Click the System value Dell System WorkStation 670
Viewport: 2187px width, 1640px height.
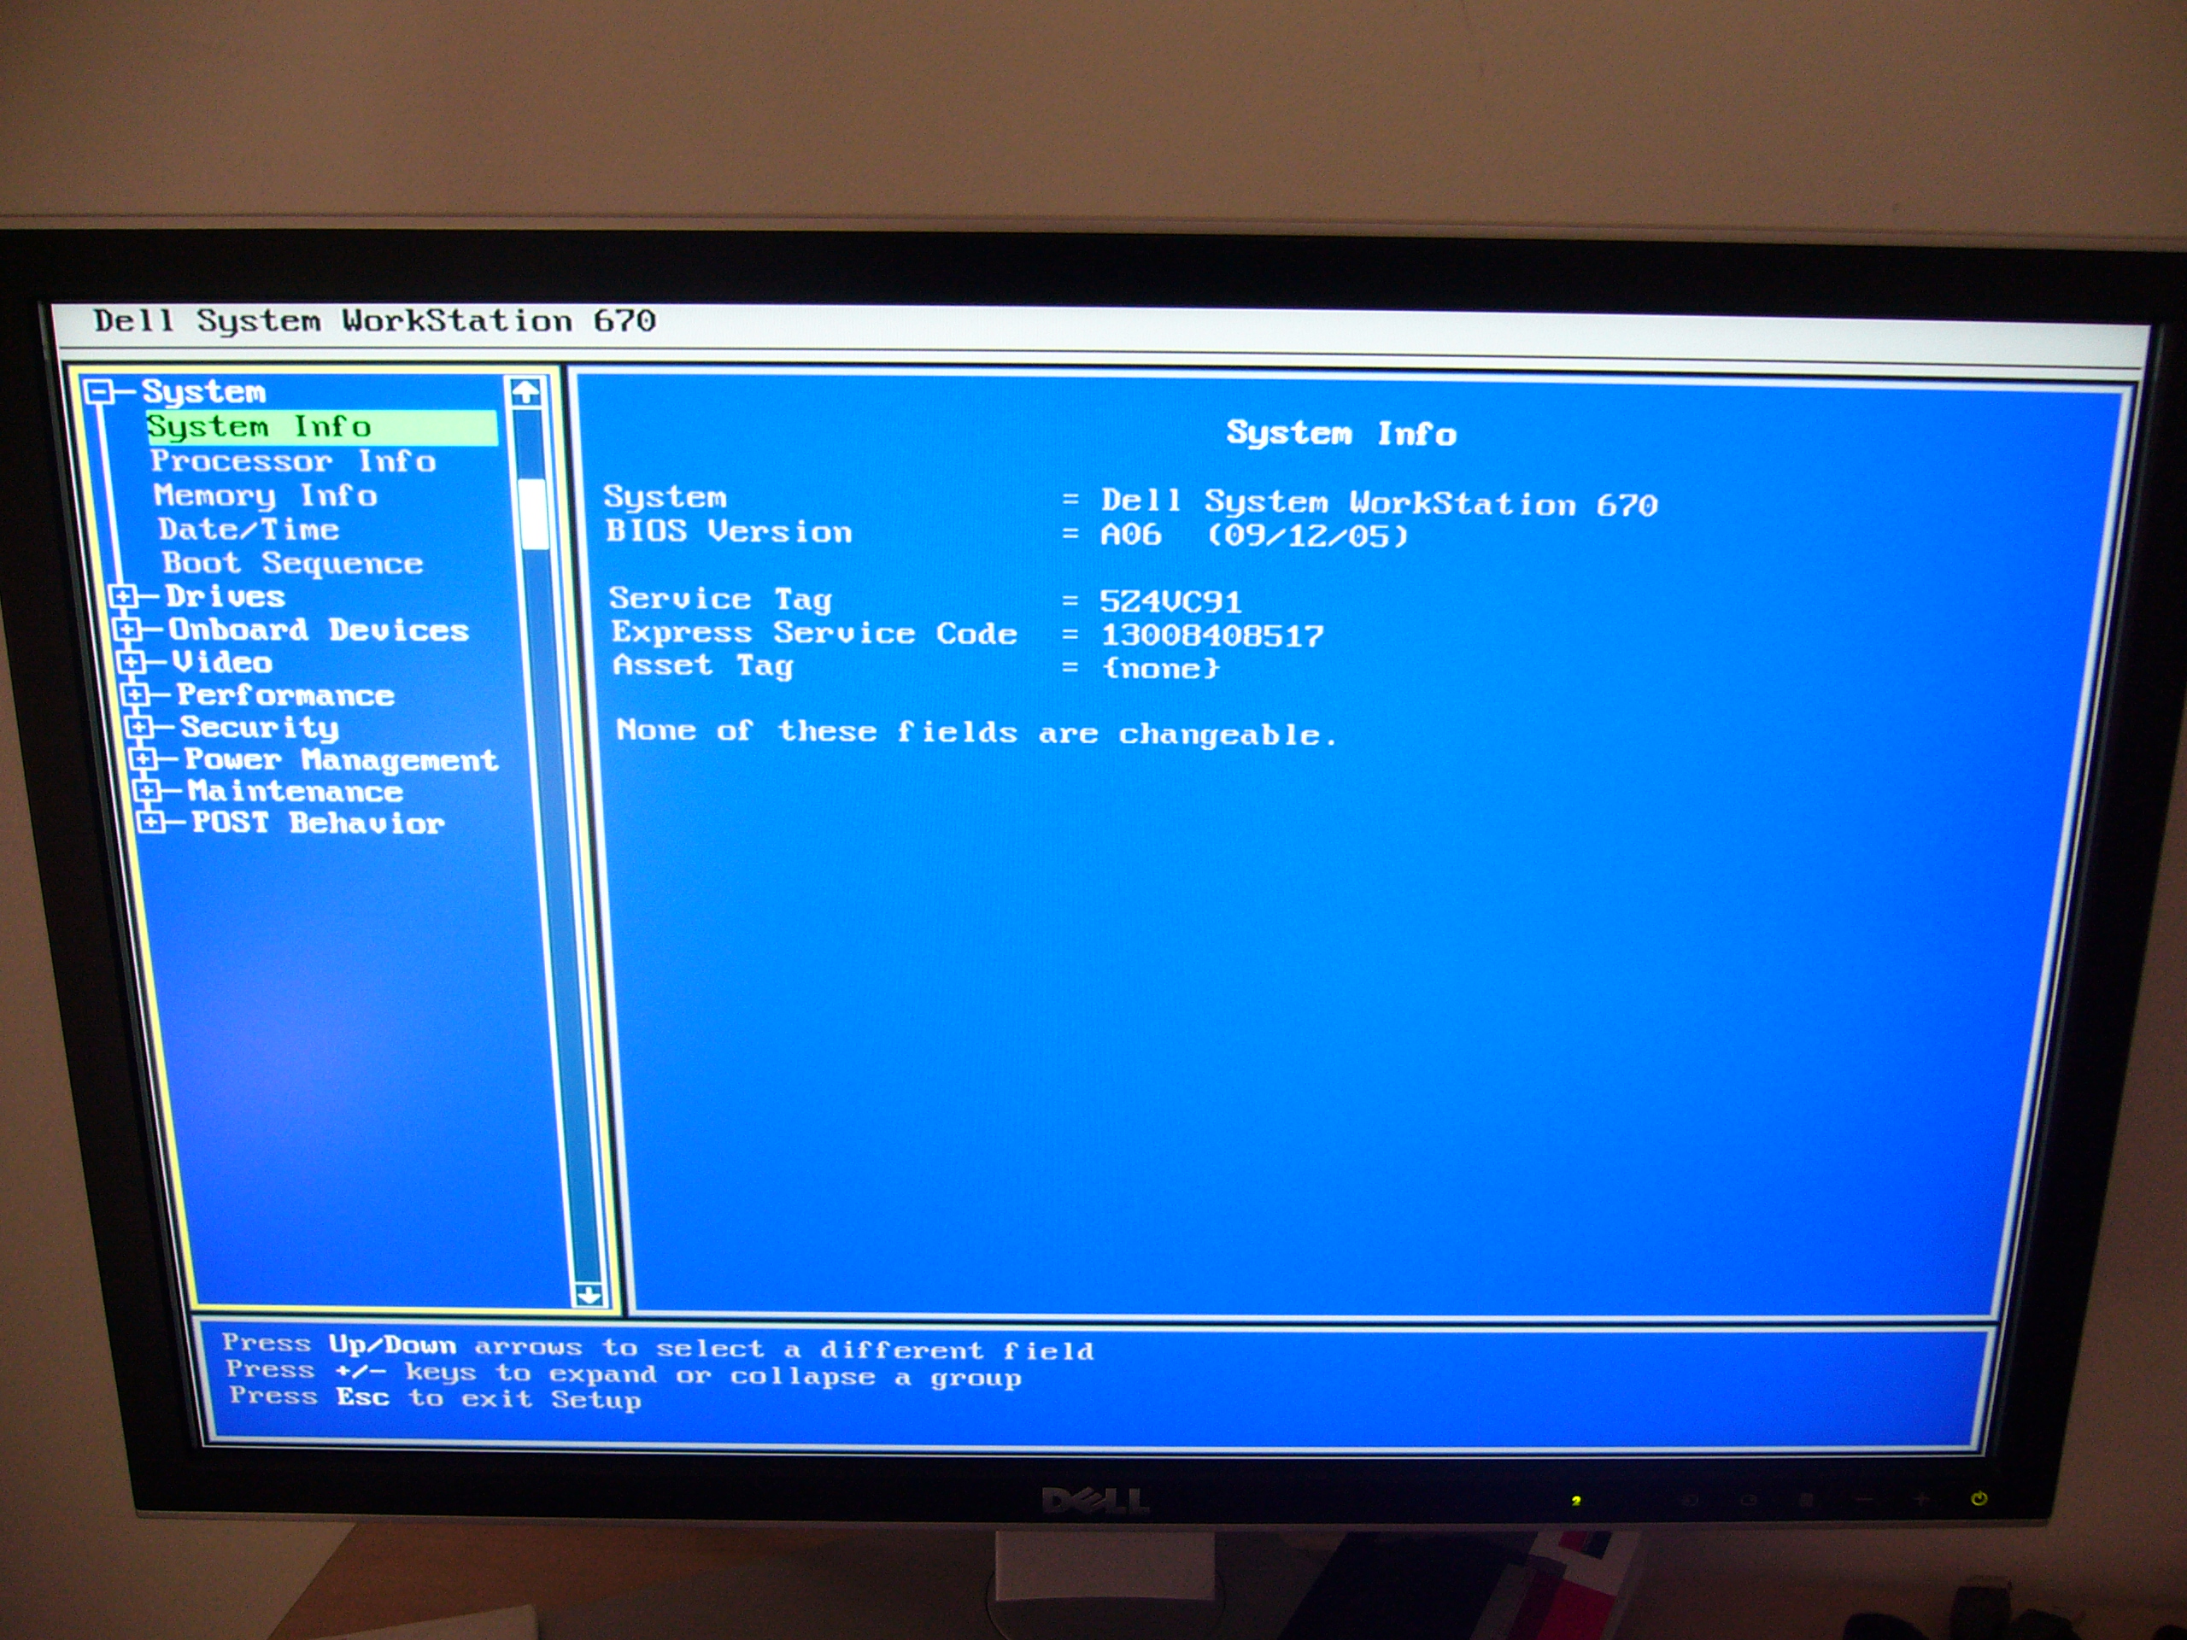1379,503
